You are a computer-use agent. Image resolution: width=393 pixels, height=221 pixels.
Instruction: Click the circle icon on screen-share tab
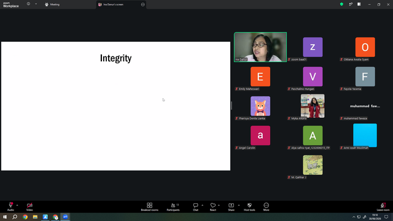pyautogui.click(x=143, y=4)
